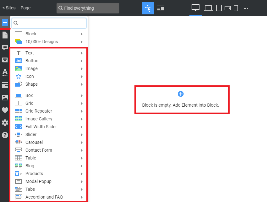This screenshot has width=267, height=202.
Task: Expand the Grid Repeater submenu arrow
Action: pyautogui.click(x=82, y=111)
